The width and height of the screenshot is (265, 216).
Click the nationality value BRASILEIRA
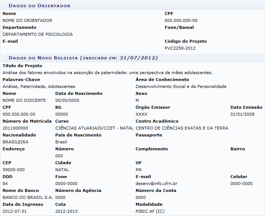(15, 142)
